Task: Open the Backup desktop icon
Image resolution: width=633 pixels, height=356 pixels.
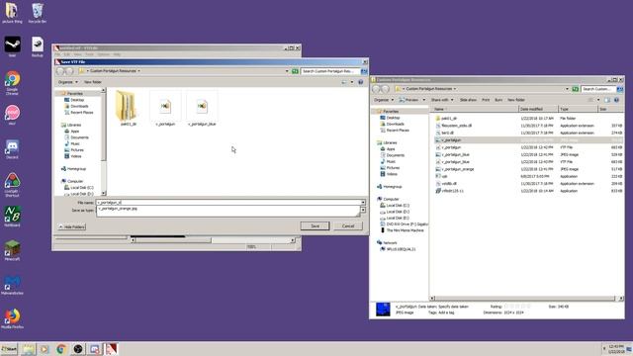Action: click(x=38, y=46)
